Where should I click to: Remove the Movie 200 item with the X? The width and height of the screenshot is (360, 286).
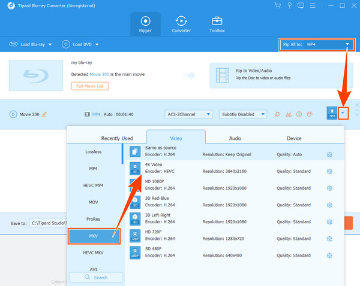tap(357, 105)
